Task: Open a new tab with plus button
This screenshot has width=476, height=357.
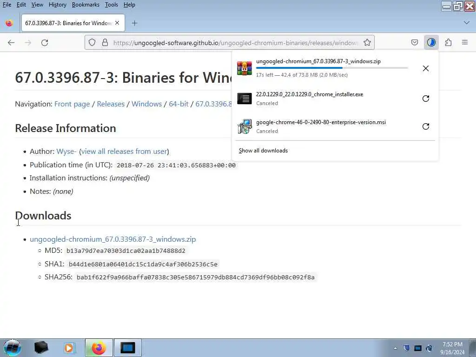Action: (x=134, y=23)
